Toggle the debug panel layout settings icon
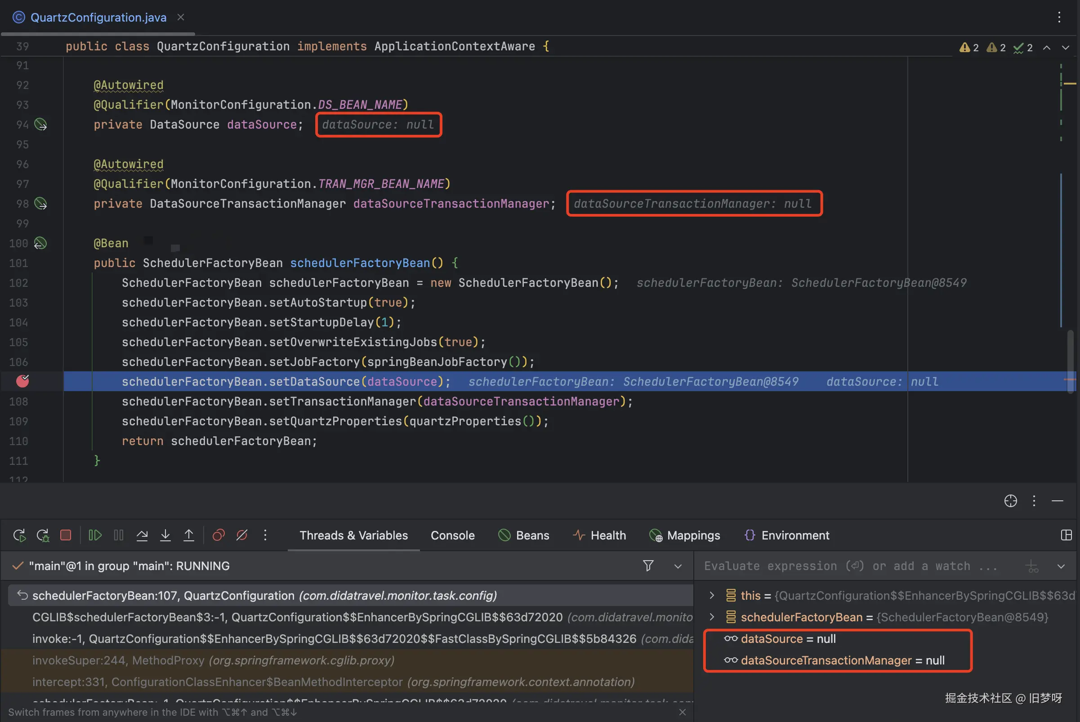The width and height of the screenshot is (1080, 722). [x=1066, y=535]
